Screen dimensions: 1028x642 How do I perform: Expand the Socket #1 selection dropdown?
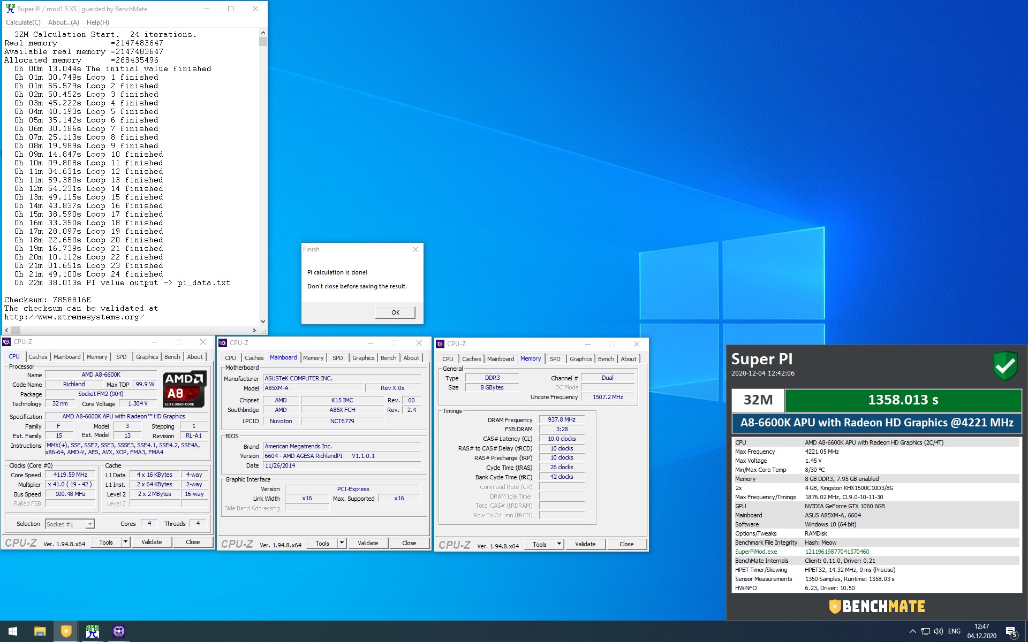click(x=90, y=524)
